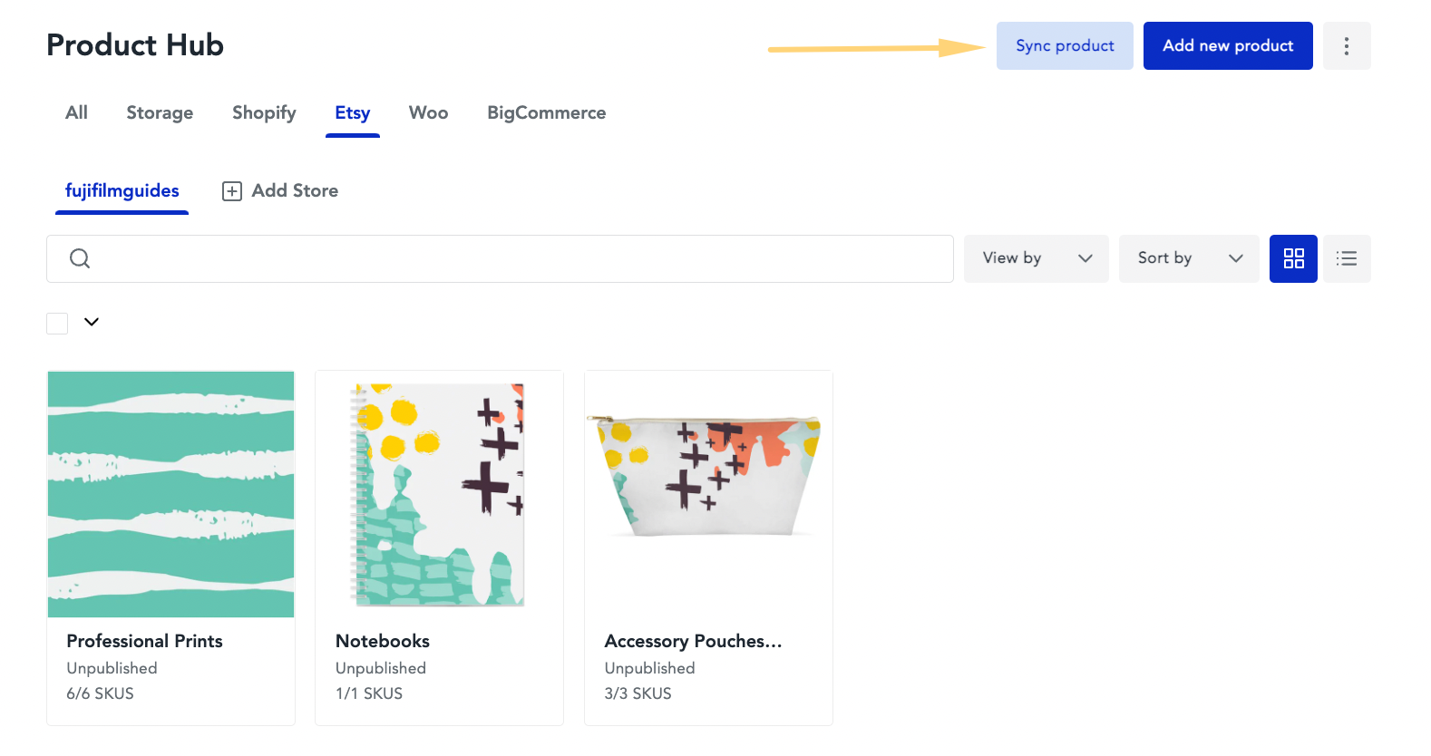Click the plus icon beside Add Store

(232, 191)
